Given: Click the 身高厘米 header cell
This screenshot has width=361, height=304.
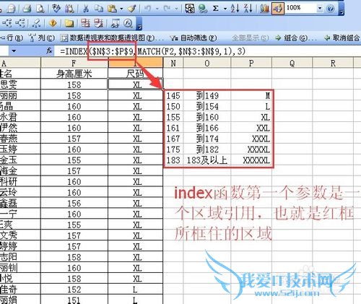Looking at the screenshot, I should pyautogui.click(x=74, y=74).
